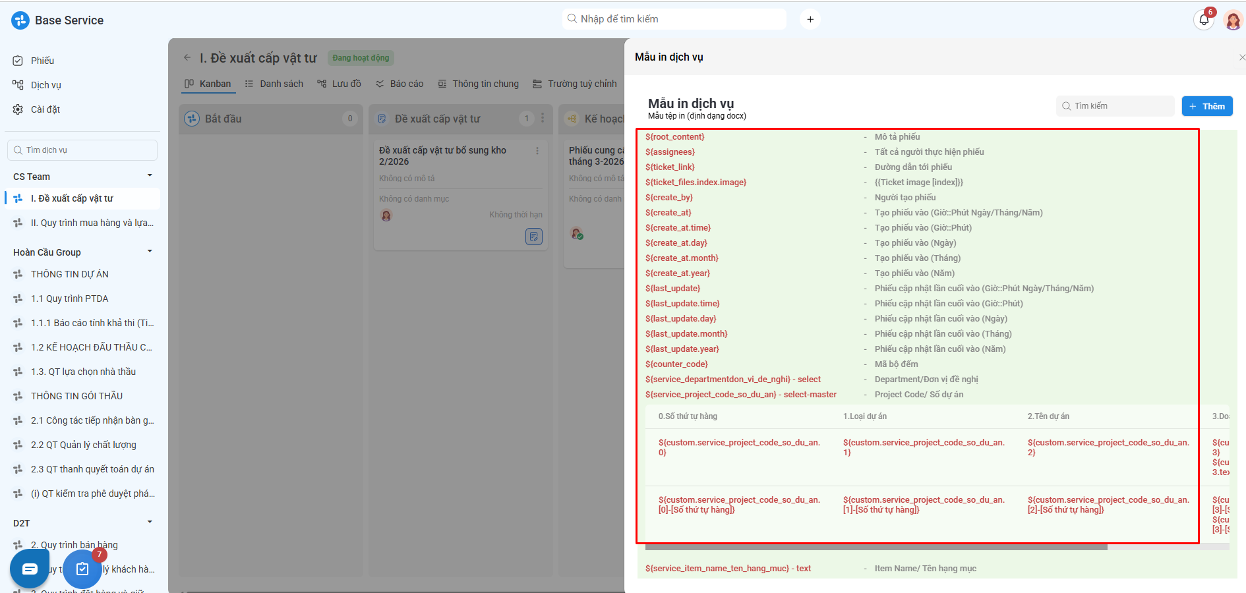Open I. Đề xuất cấp vật tư service

click(x=83, y=198)
